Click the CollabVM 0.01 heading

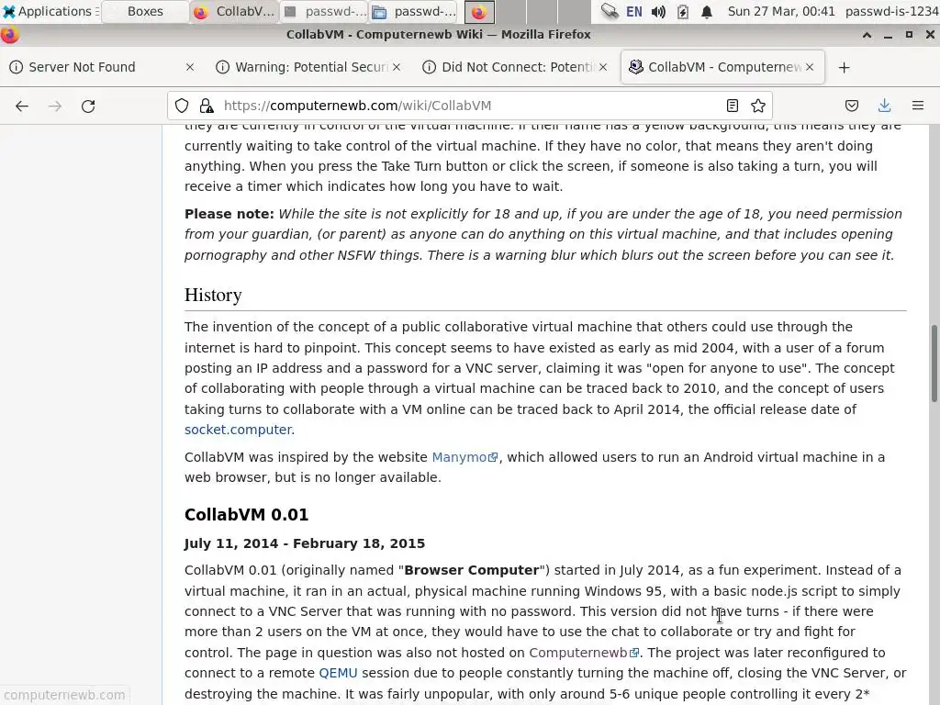[x=246, y=515]
